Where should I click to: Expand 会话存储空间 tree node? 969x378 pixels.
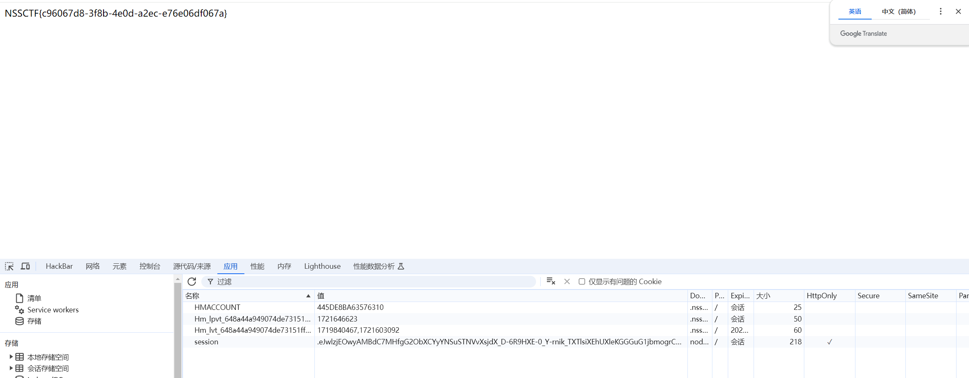click(x=11, y=368)
